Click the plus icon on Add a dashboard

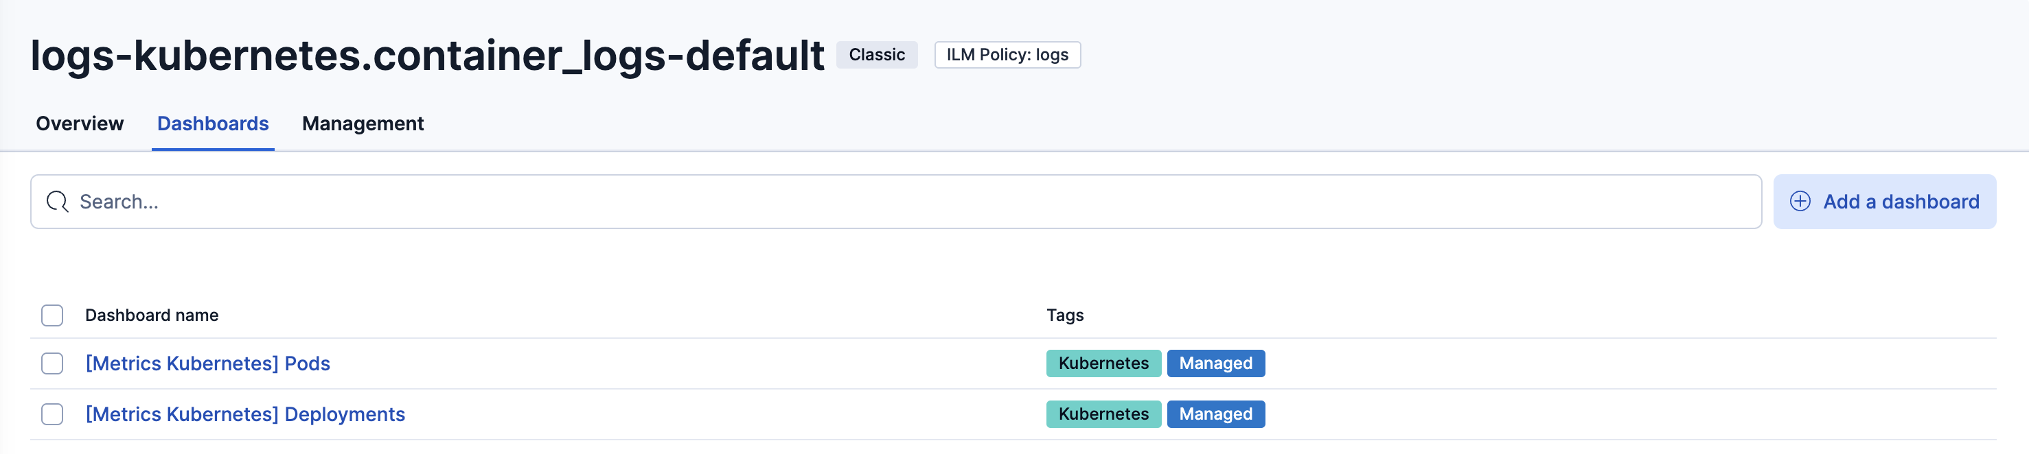tap(1800, 202)
